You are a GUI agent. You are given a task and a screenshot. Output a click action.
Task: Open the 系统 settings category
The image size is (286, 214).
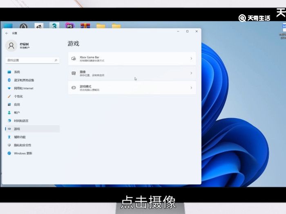[32, 72]
